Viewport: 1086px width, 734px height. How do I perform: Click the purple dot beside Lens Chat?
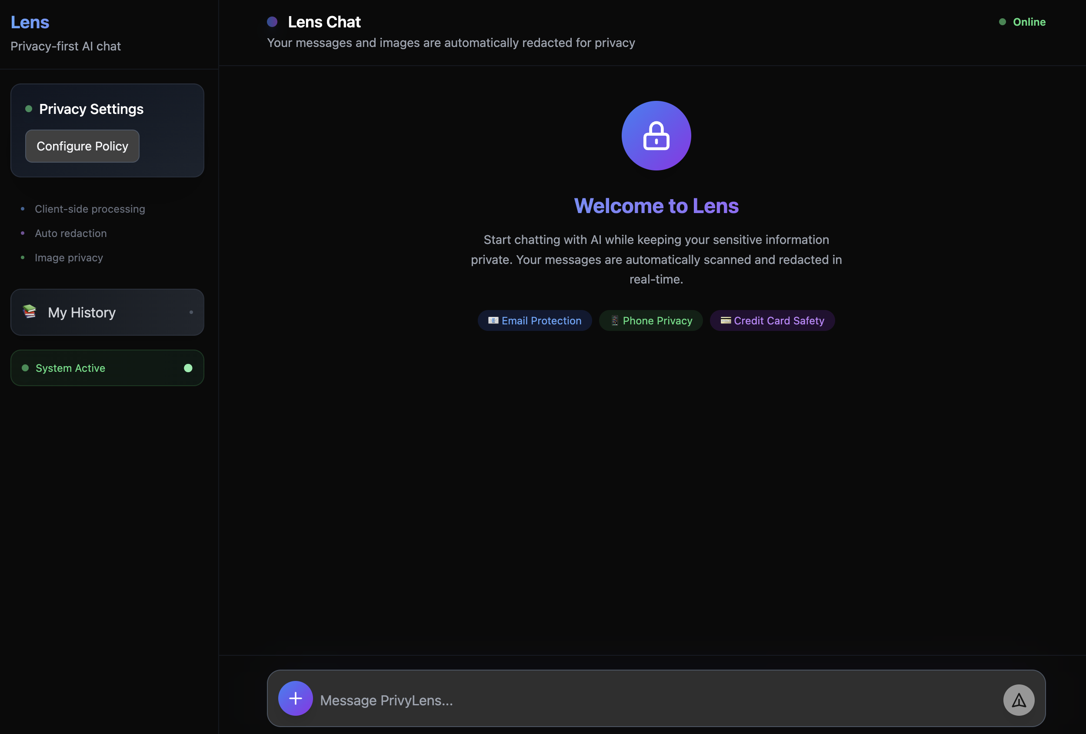click(x=272, y=22)
